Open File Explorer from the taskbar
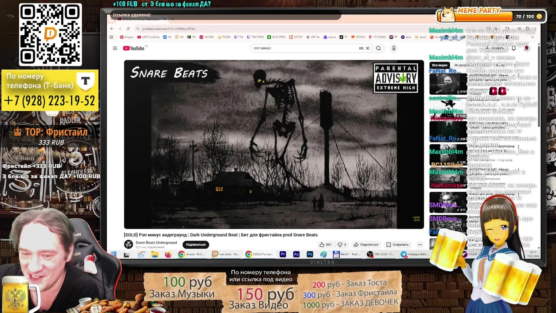This screenshot has height=313, width=556. point(155,254)
